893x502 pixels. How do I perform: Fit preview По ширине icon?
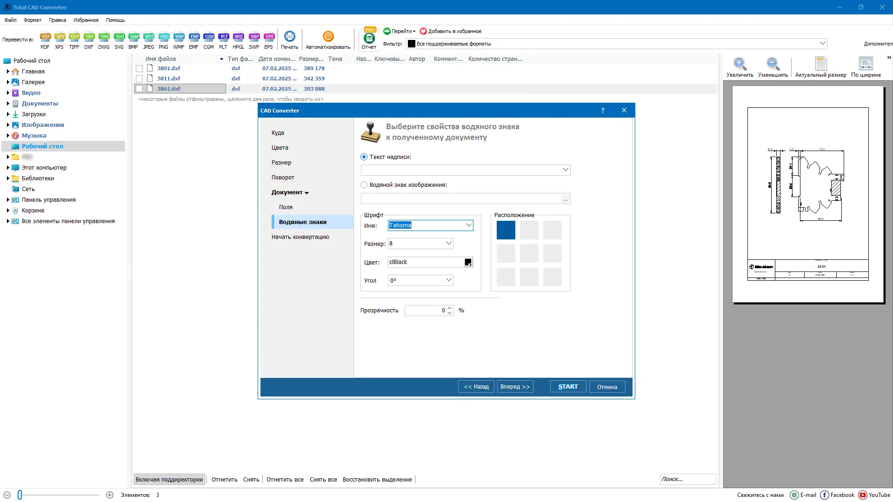pyautogui.click(x=866, y=64)
